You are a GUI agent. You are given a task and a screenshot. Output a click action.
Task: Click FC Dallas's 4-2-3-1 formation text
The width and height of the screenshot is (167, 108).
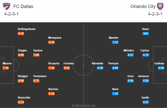pyautogui.click(x=12, y=14)
